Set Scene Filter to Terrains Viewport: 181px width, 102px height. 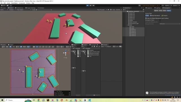point(164,16)
